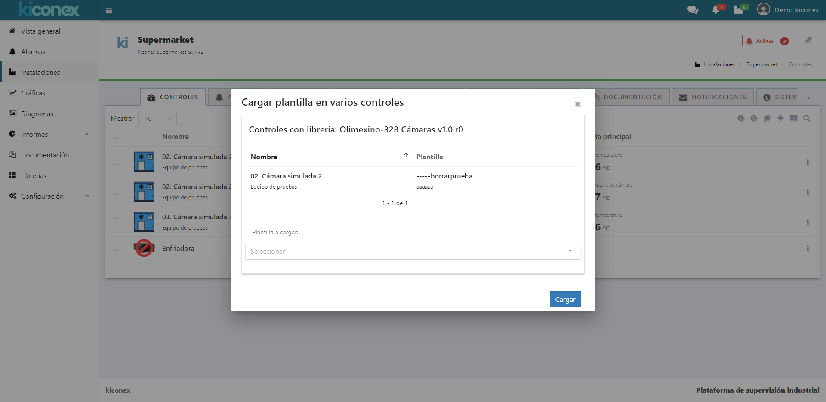Screen dimensions: 826x402
Task: Toggle the select-all checkbox in table header
Action: [117, 136]
